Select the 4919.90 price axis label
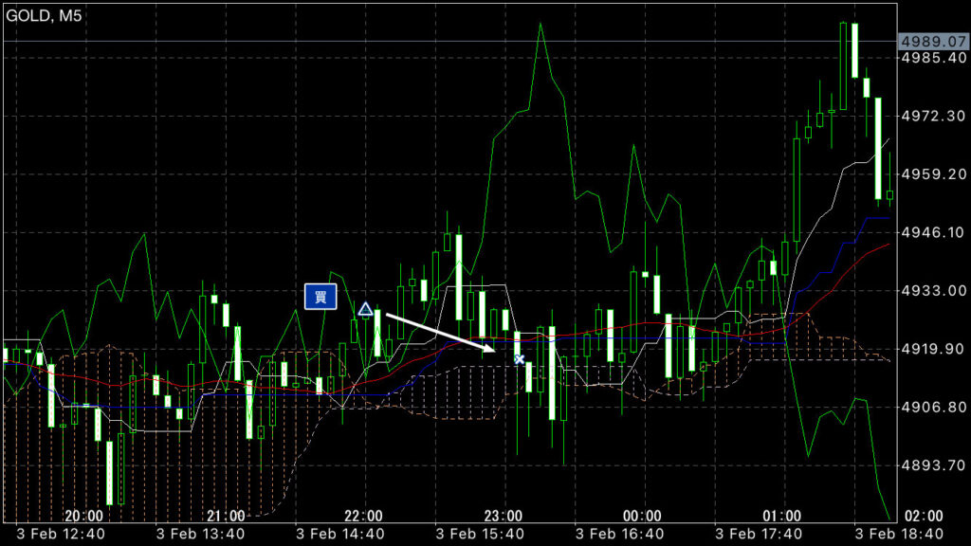This screenshot has width=971, height=546. click(933, 349)
